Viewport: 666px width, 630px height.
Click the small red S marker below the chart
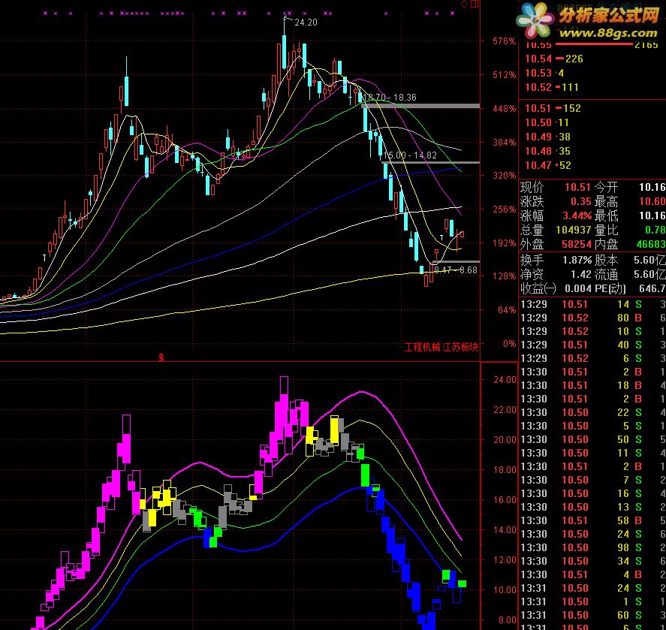click(161, 357)
